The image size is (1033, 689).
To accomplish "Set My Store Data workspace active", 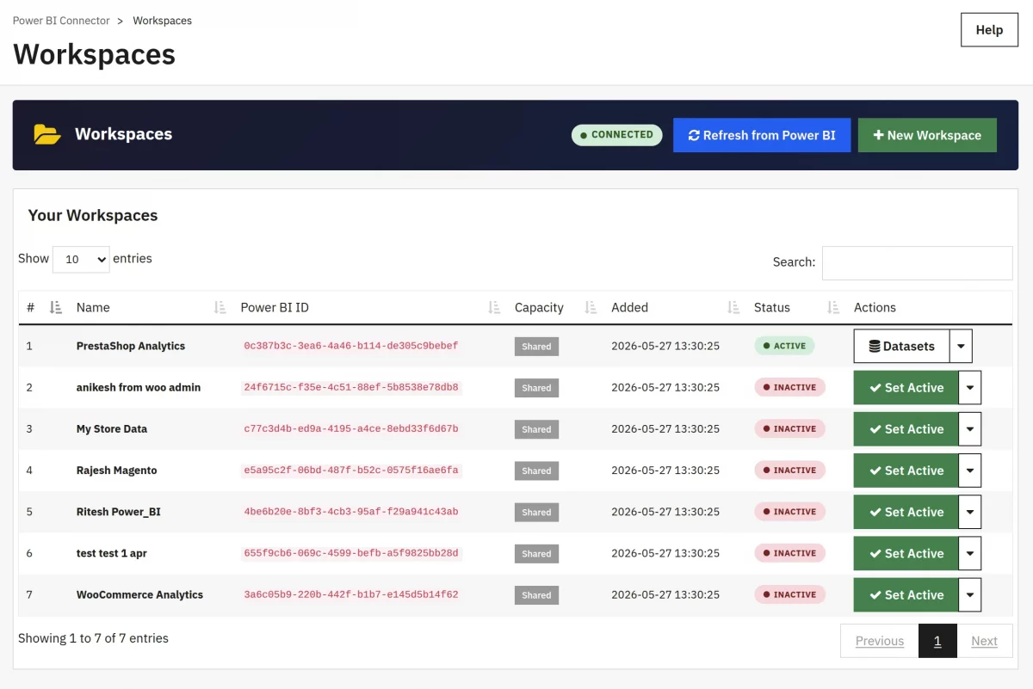I will 906,428.
